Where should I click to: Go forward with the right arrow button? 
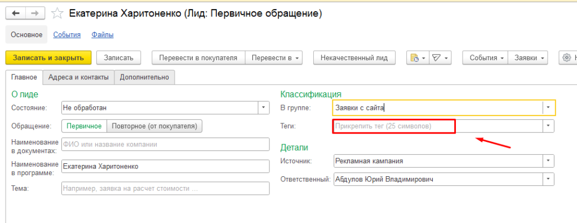coord(35,14)
